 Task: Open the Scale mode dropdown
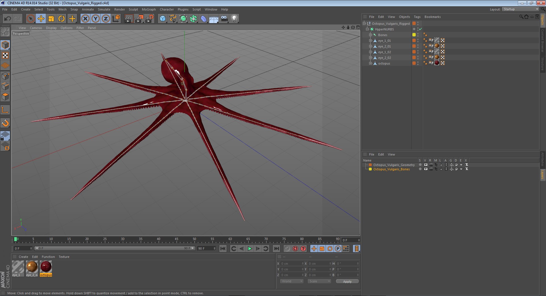319,281
